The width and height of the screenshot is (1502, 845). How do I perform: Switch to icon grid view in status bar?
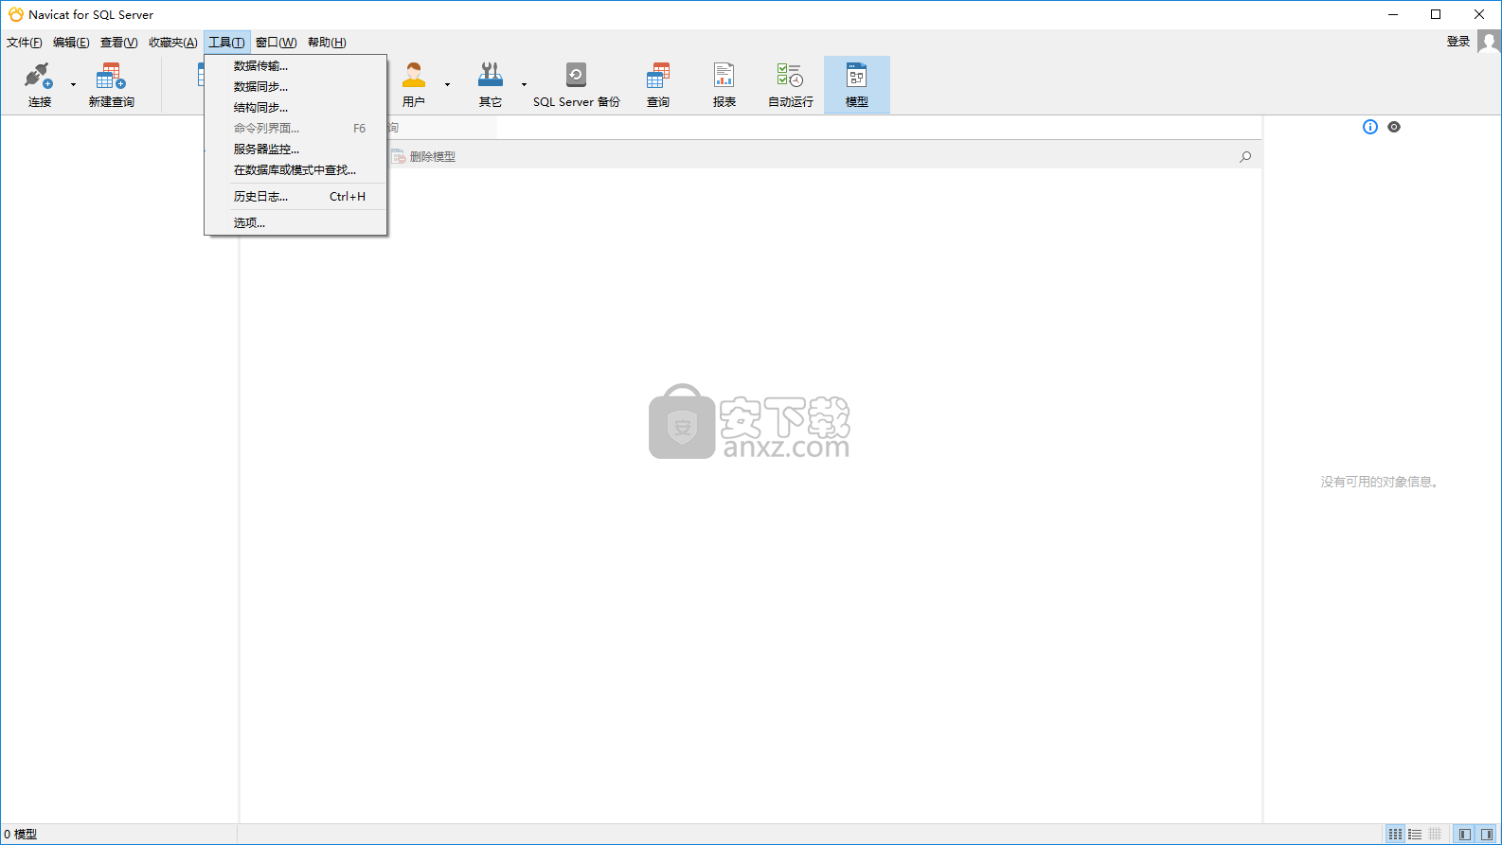pyautogui.click(x=1395, y=834)
